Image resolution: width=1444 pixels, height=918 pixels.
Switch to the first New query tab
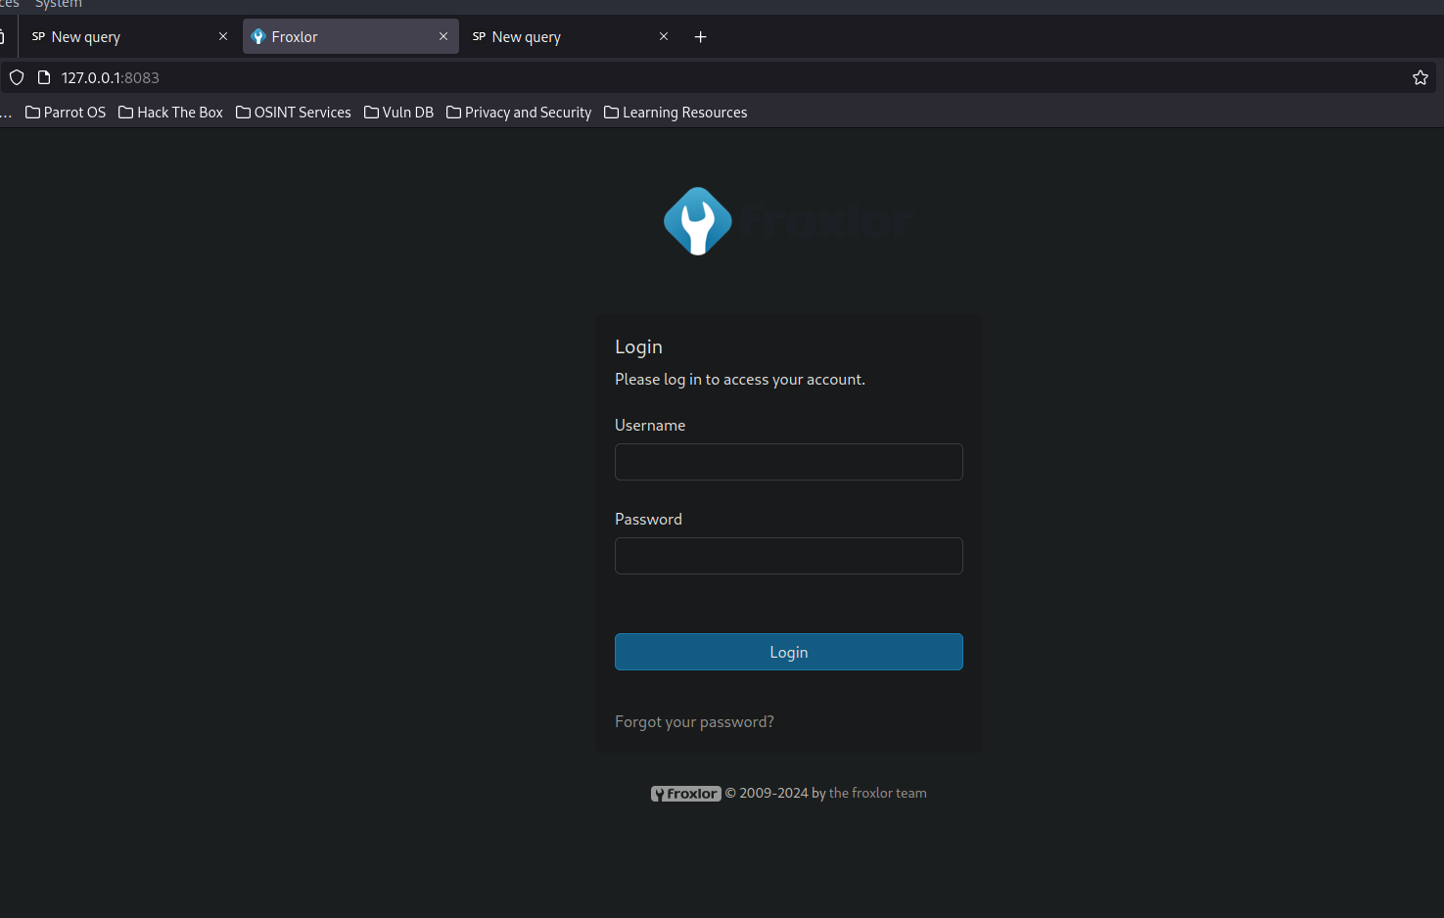[130, 36]
